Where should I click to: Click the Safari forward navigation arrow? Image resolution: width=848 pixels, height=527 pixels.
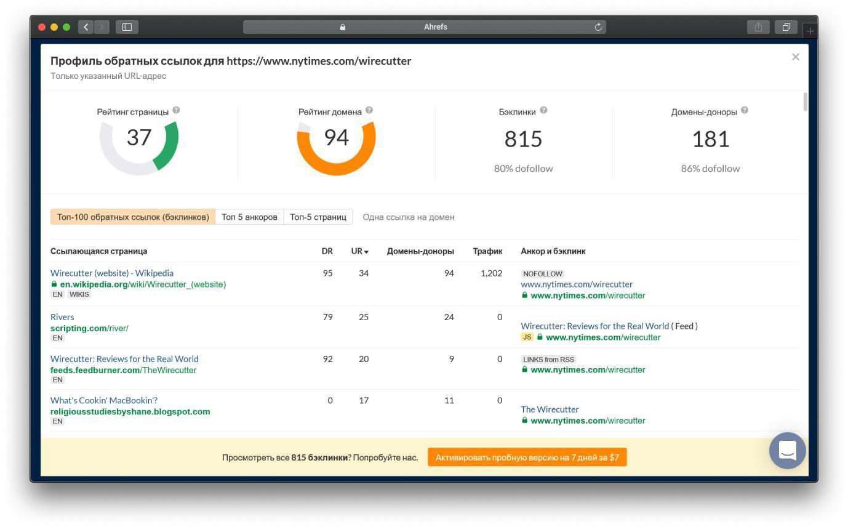(102, 27)
